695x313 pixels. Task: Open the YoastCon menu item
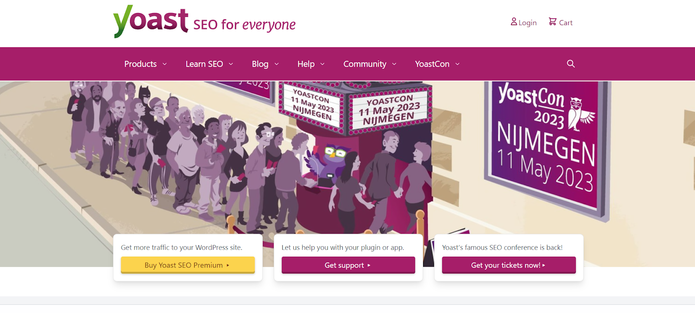click(x=432, y=64)
